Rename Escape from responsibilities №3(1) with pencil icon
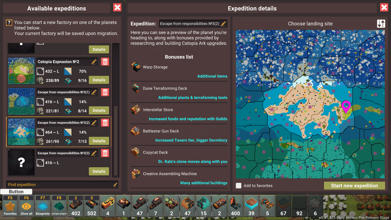This screenshot has height=220, width=391. pos(94,92)
